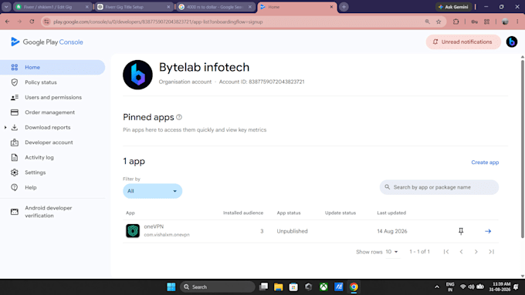
Task: Click the Policy status shield icon
Action: coord(15,82)
